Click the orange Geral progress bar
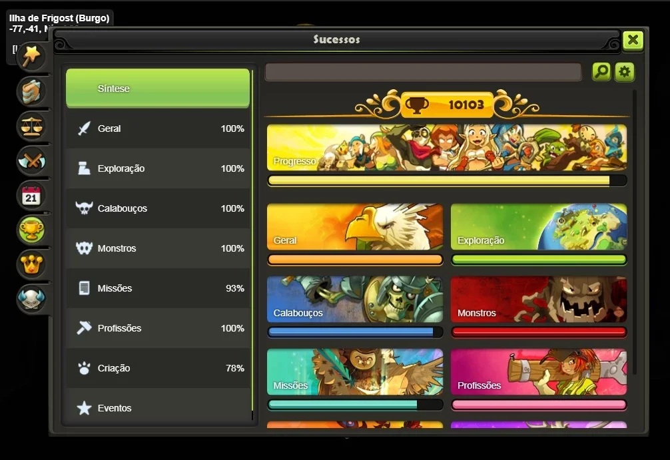 355,259
